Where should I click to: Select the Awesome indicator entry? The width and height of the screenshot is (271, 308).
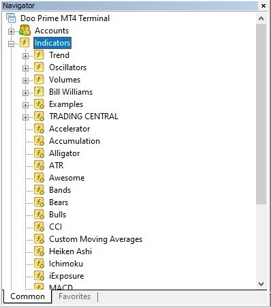click(x=67, y=178)
